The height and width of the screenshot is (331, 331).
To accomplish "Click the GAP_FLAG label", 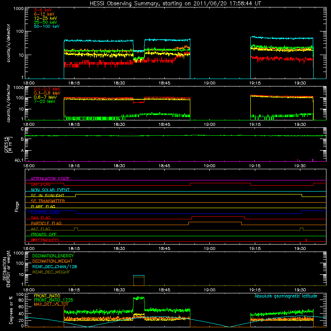I will pos(41,184).
